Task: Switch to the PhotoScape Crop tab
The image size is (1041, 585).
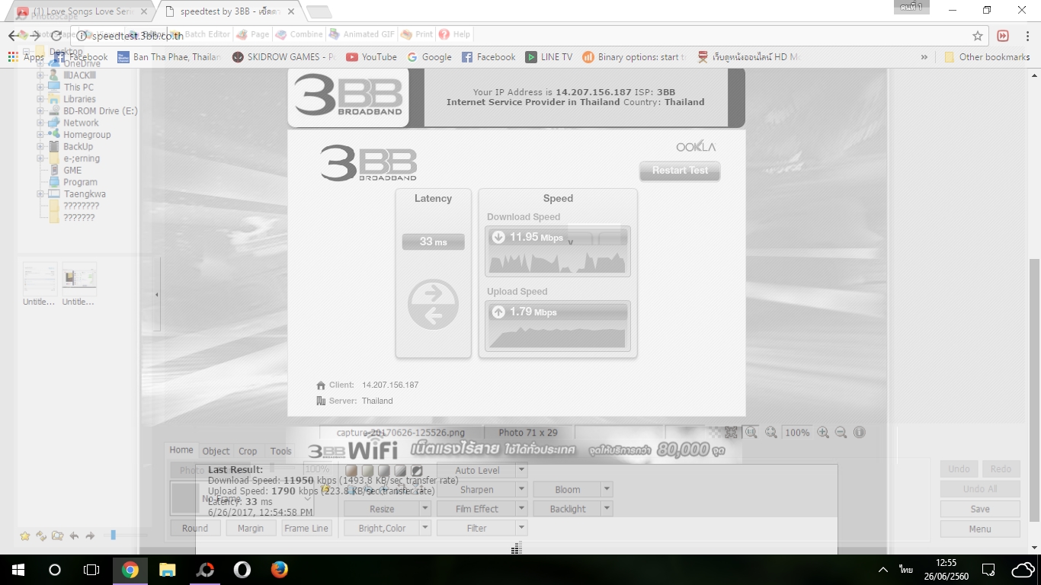Action: tap(248, 451)
